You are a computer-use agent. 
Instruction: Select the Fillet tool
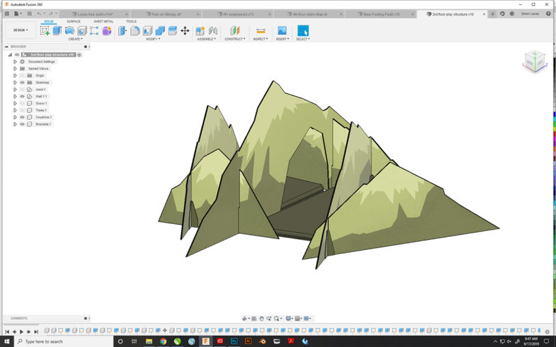point(135,31)
